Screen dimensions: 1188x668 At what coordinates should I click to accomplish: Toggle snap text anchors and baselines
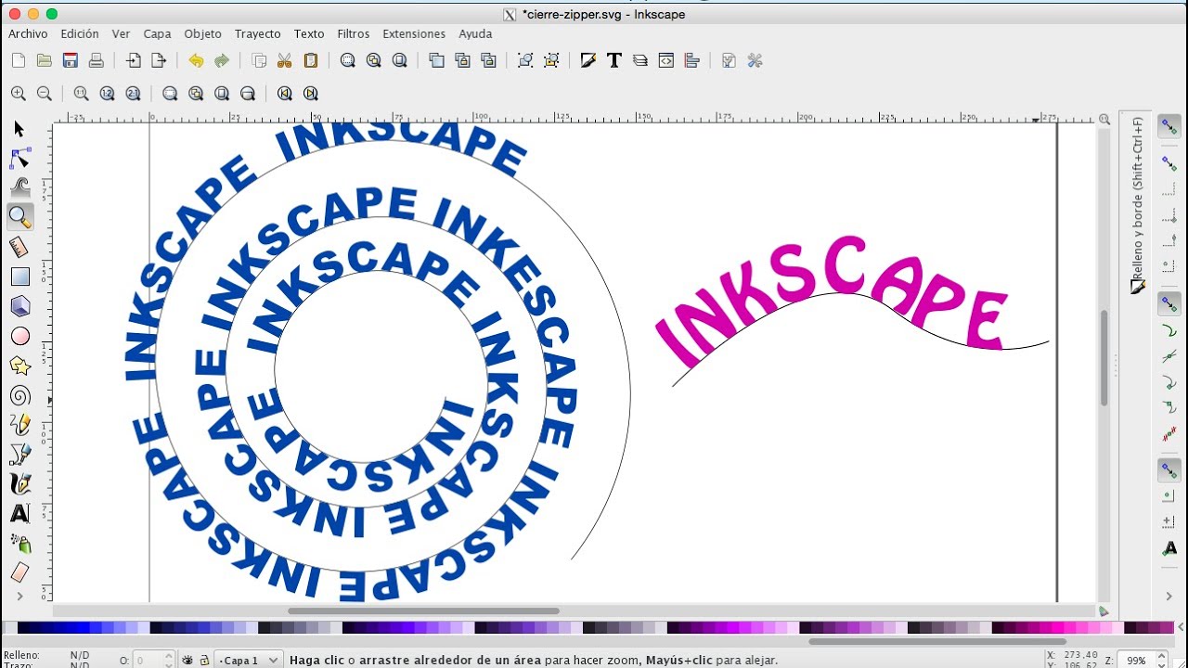1169,549
